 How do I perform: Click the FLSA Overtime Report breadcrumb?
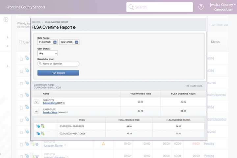(x=57, y=22)
